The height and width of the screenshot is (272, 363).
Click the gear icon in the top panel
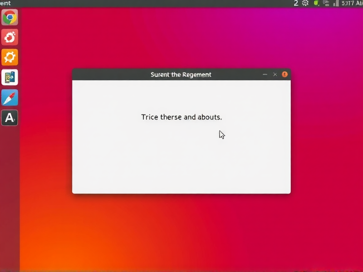tap(306, 4)
